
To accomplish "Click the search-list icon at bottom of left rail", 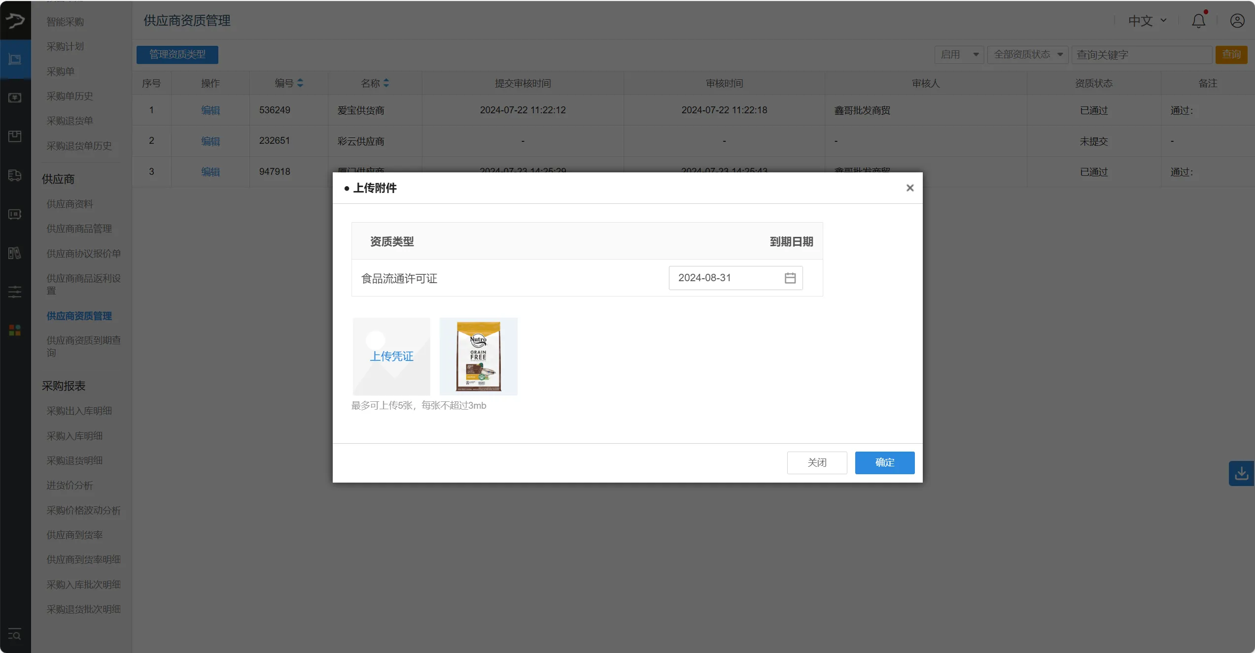I will coord(15,634).
